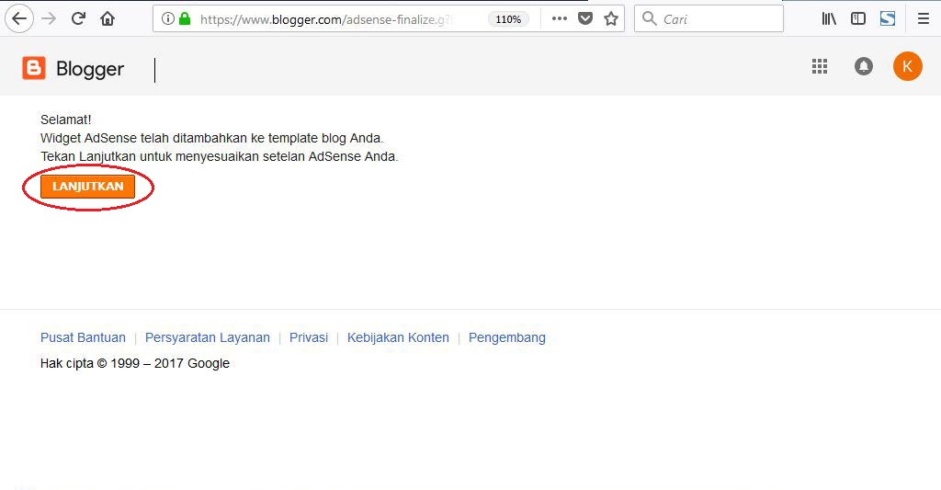Image resolution: width=941 pixels, height=490 pixels.
Task: Go to browser home page icon
Action: coord(108,19)
